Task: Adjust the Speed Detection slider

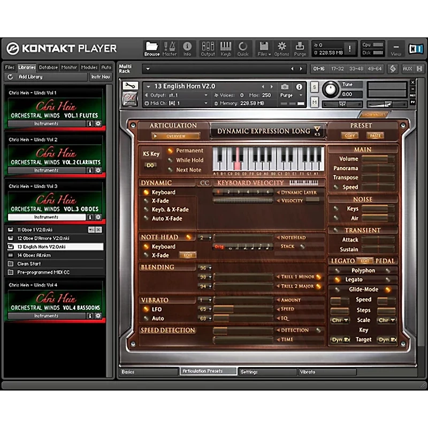Action: (x=243, y=331)
